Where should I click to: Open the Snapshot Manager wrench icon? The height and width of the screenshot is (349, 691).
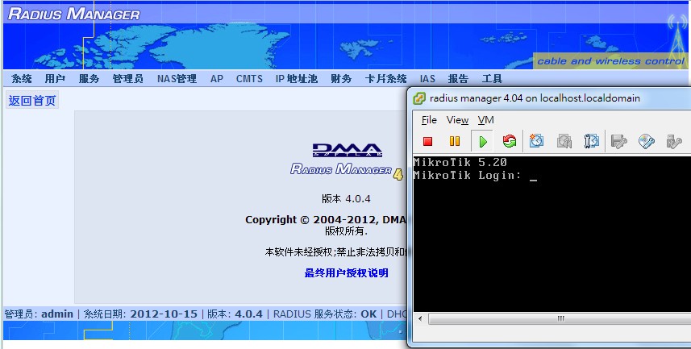click(x=591, y=141)
